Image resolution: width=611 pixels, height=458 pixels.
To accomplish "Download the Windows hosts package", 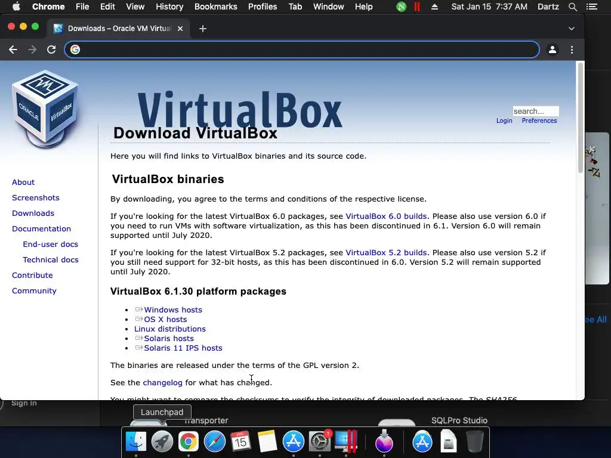I will [x=173, y=310].
